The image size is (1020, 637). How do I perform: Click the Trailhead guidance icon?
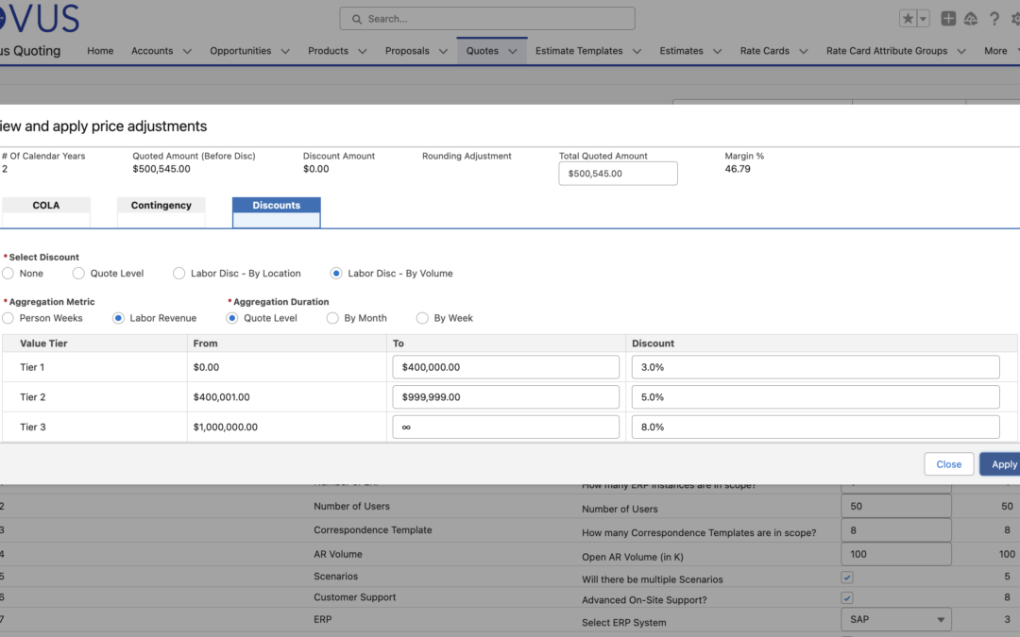[970, 17]
